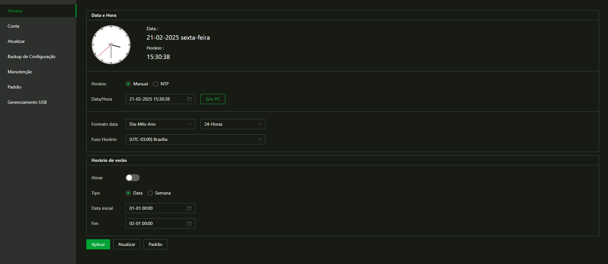Click the Data/Hora input field

click(x=161, y=99)
